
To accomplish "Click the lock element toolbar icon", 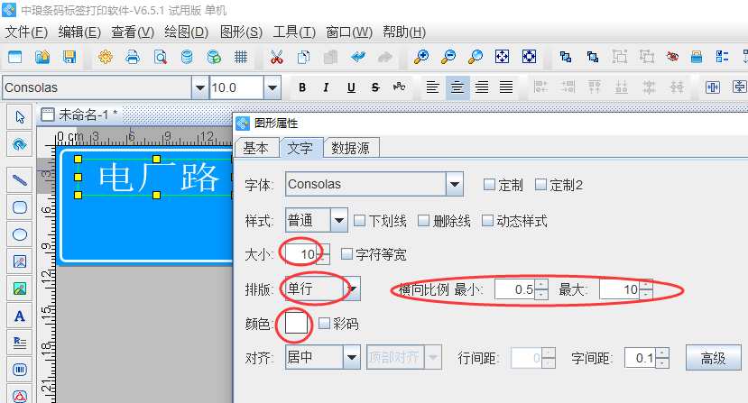I will click(x=697, y=57).
